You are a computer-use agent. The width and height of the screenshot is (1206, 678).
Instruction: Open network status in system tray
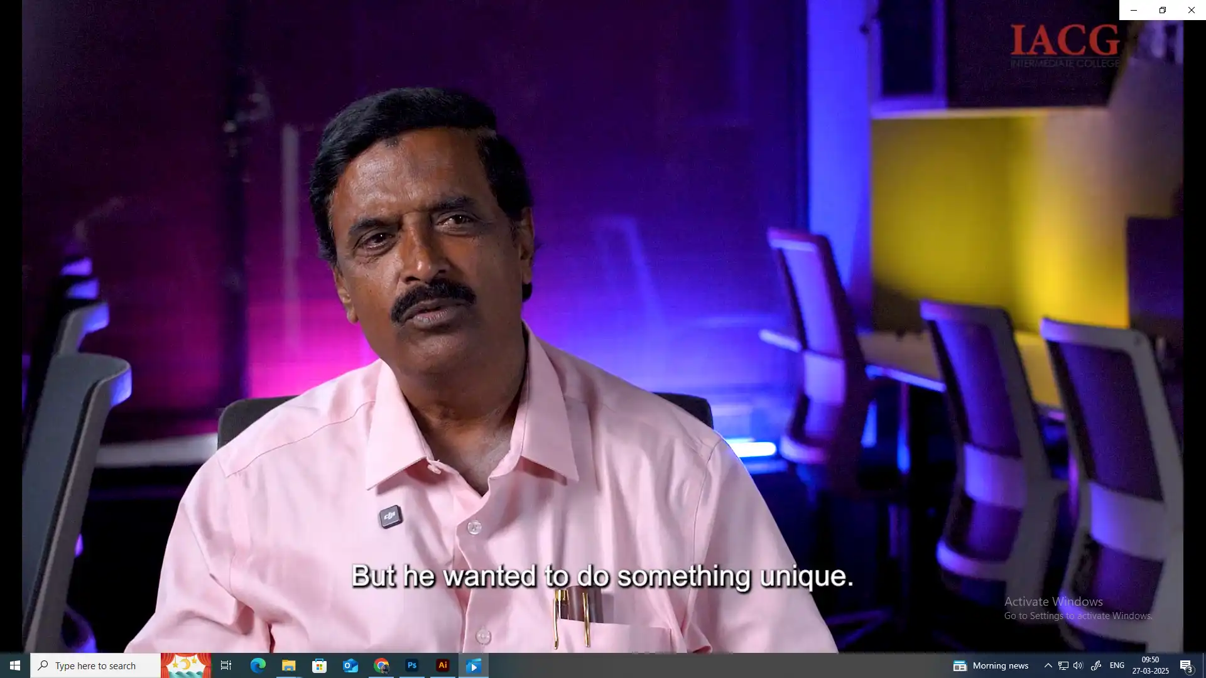click(1063, 665)
